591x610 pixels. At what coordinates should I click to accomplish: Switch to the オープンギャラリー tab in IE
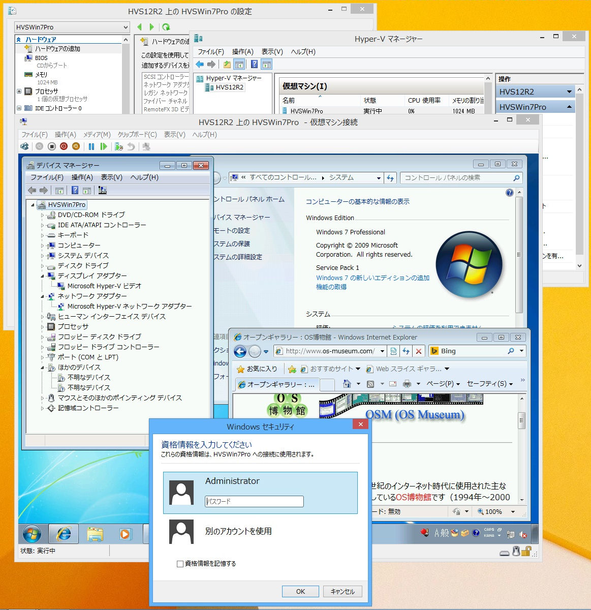[277, 385]
